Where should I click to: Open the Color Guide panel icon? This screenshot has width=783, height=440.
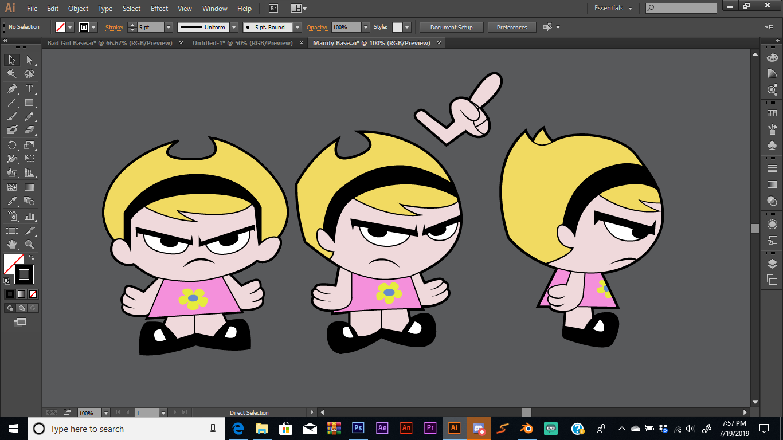(772, 74)
